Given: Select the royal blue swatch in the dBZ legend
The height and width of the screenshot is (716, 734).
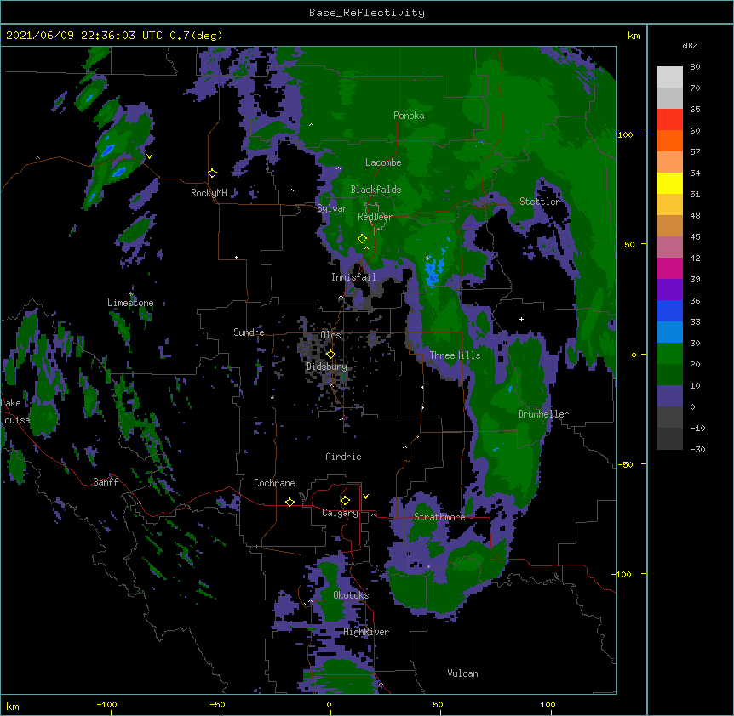Looking at the screenshot, I should 669,310.
